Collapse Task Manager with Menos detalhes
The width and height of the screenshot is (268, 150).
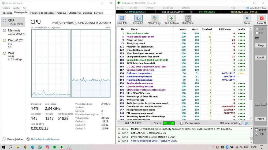[13, 139]
